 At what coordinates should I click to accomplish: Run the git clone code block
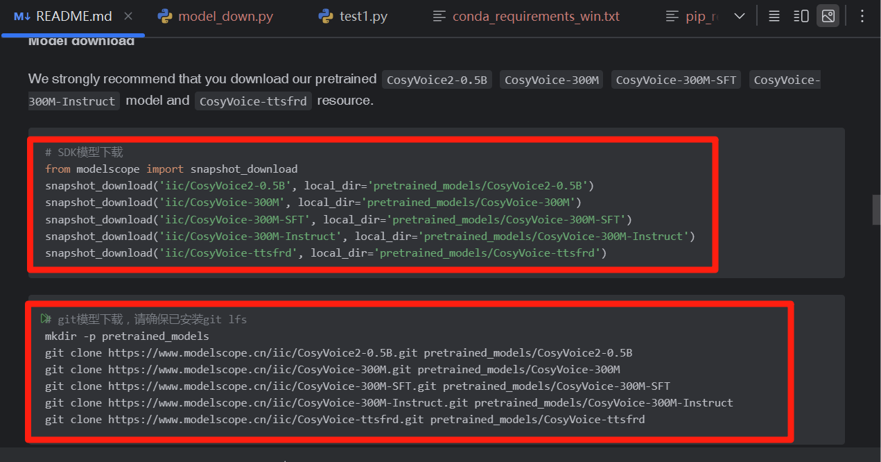46,319
